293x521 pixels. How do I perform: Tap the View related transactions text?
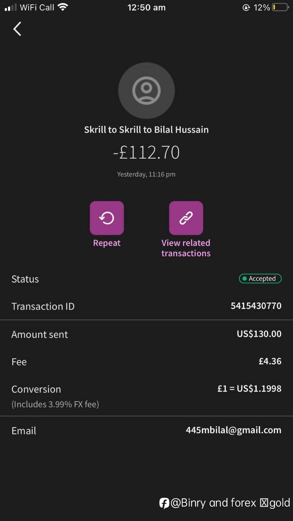pyautogui.click(x=186, y=248)
